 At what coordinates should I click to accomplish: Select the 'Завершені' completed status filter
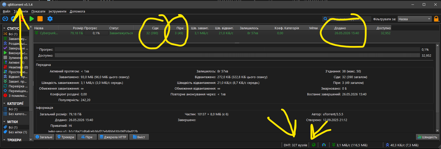click(16, 48)
